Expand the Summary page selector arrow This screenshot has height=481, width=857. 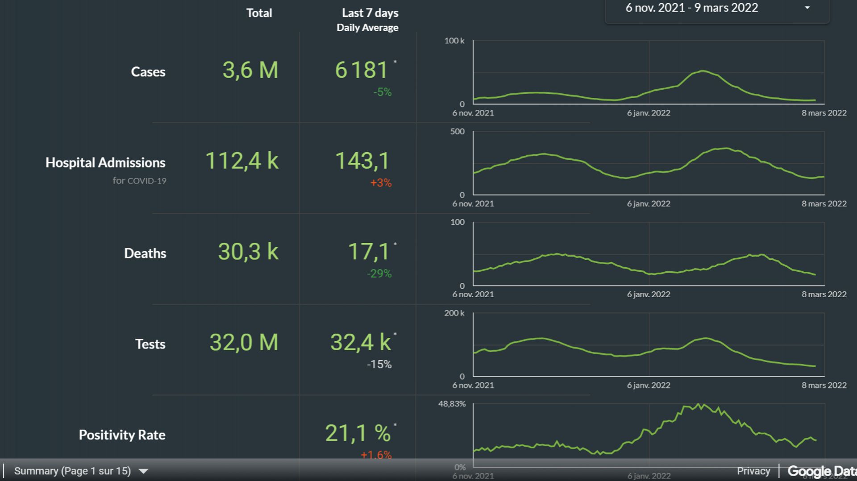[143, 471]
